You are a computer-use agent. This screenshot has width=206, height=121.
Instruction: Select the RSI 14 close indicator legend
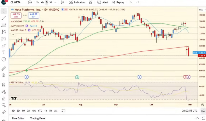[x=17, y=83]
